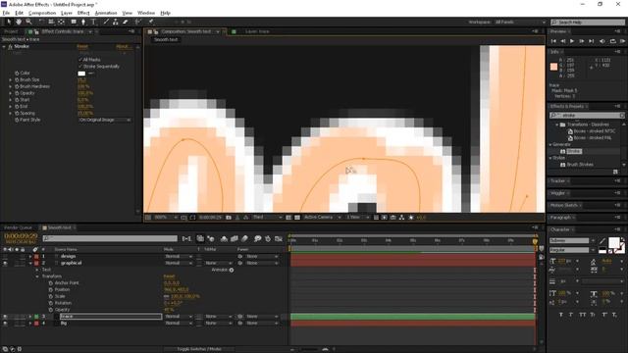Toggle auto-keyframe stopwatch in timeline header
628x353 pixels.
pyautogui.click(x=268, y=238)
